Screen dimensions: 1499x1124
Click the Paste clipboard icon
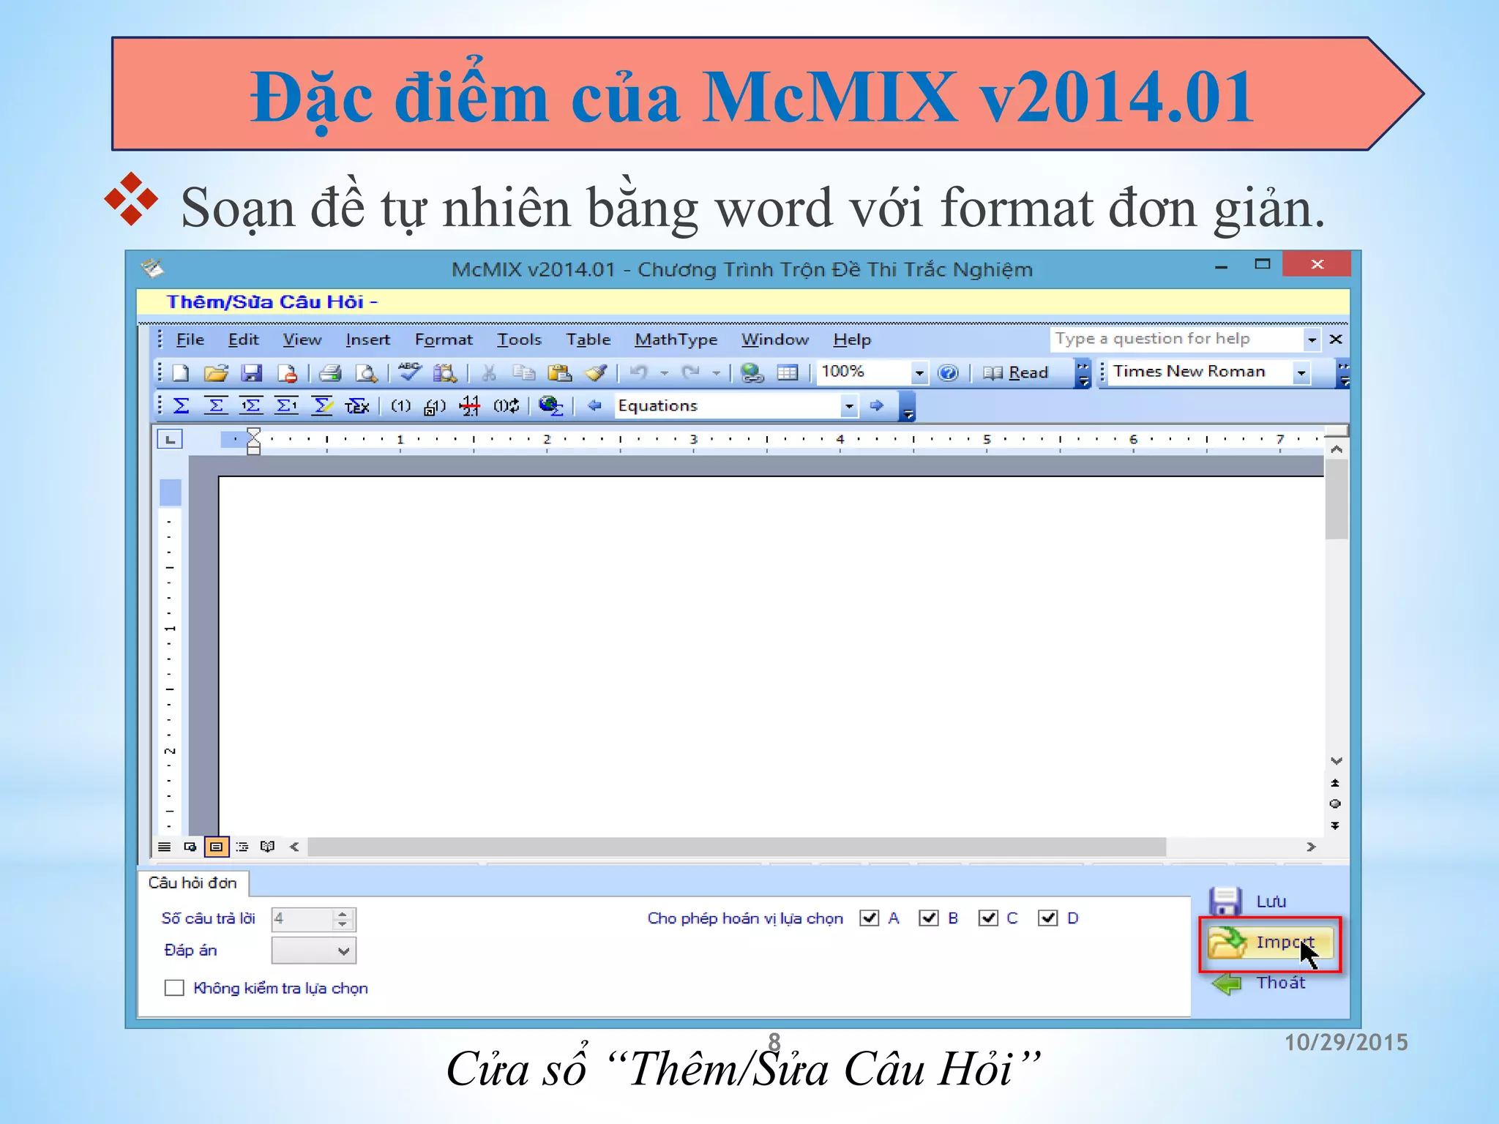tap(560, 373)
